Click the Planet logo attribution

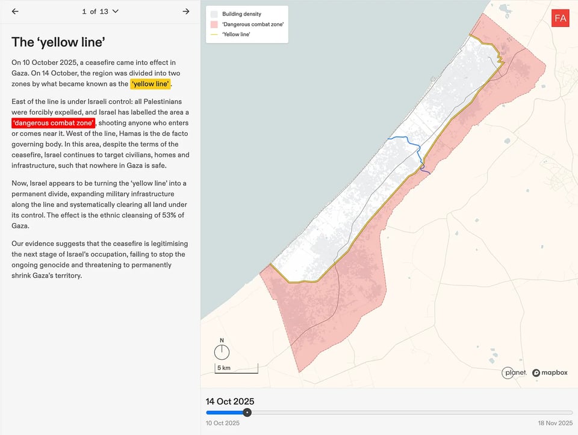point(515,373)
